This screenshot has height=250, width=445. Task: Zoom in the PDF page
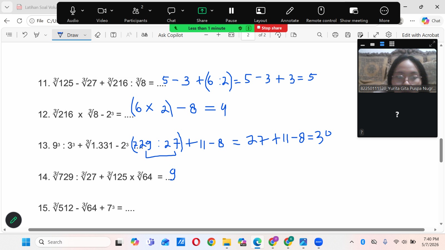(218, 35)
